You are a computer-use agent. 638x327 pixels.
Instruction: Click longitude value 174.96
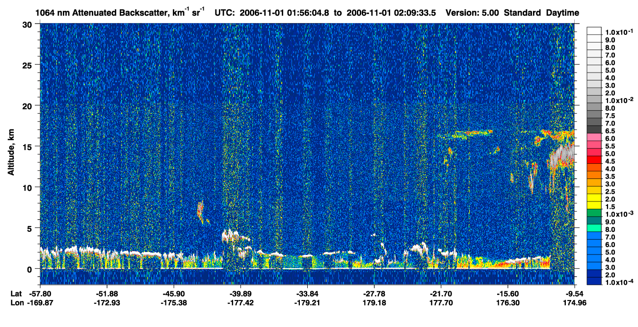coord(575,302)
